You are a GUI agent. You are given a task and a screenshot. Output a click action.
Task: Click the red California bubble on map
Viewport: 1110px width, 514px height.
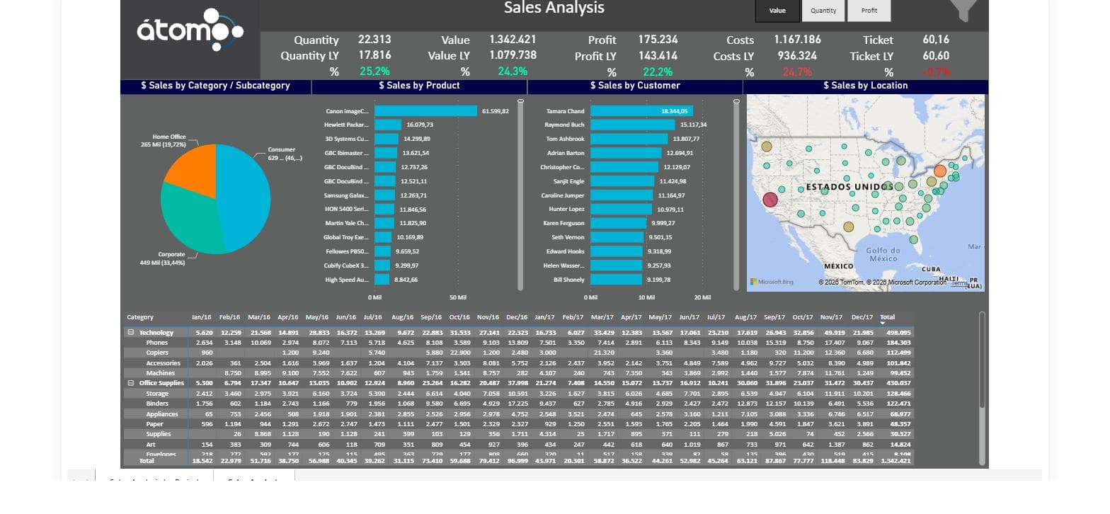pyautogui.click(x=770, y=200)
